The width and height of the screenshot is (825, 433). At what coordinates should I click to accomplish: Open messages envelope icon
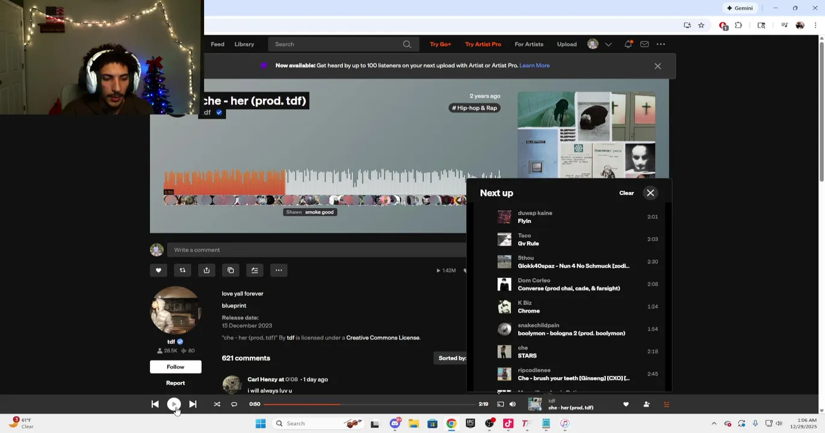click(644, 44)
